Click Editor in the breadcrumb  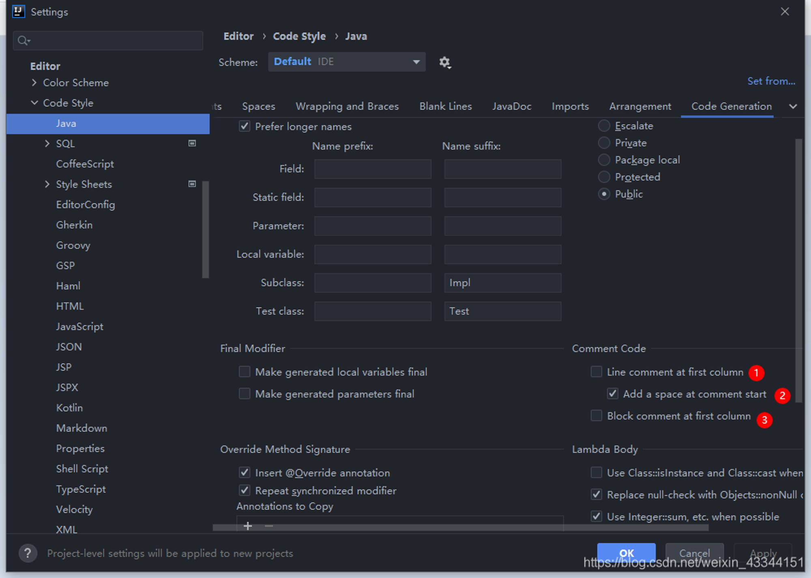click(238, 36)
